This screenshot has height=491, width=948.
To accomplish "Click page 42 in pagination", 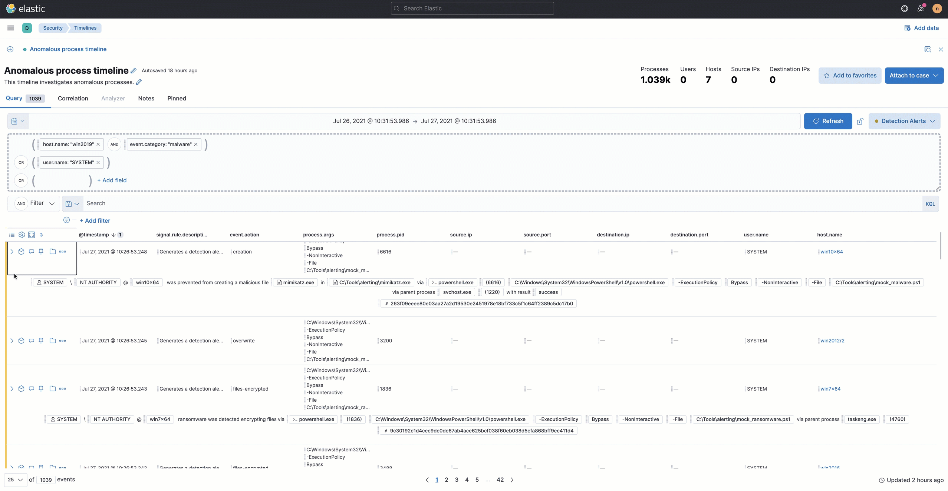I will [500, 480].
